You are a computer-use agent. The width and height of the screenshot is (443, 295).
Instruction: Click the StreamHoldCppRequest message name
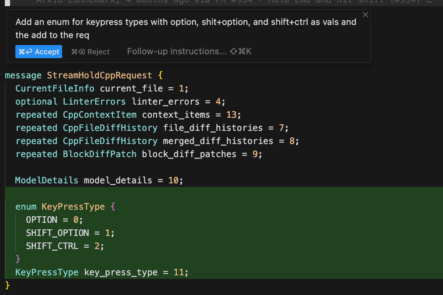(x=99, y=75)
